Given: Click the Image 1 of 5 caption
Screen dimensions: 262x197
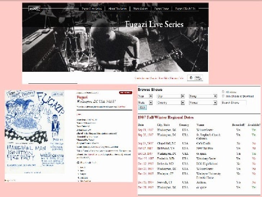Looking at the screenshot, I should click(10, 180).
